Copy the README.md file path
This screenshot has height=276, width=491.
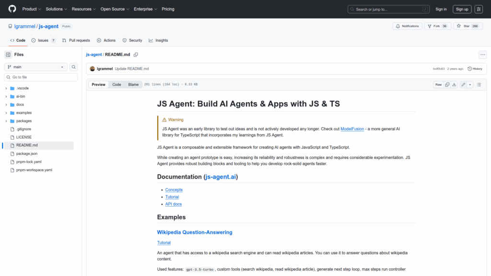(136, 55)
